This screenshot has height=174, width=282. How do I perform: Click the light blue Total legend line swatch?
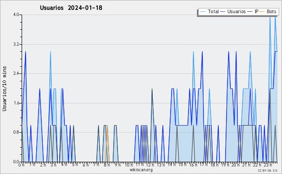coord(203,12)
